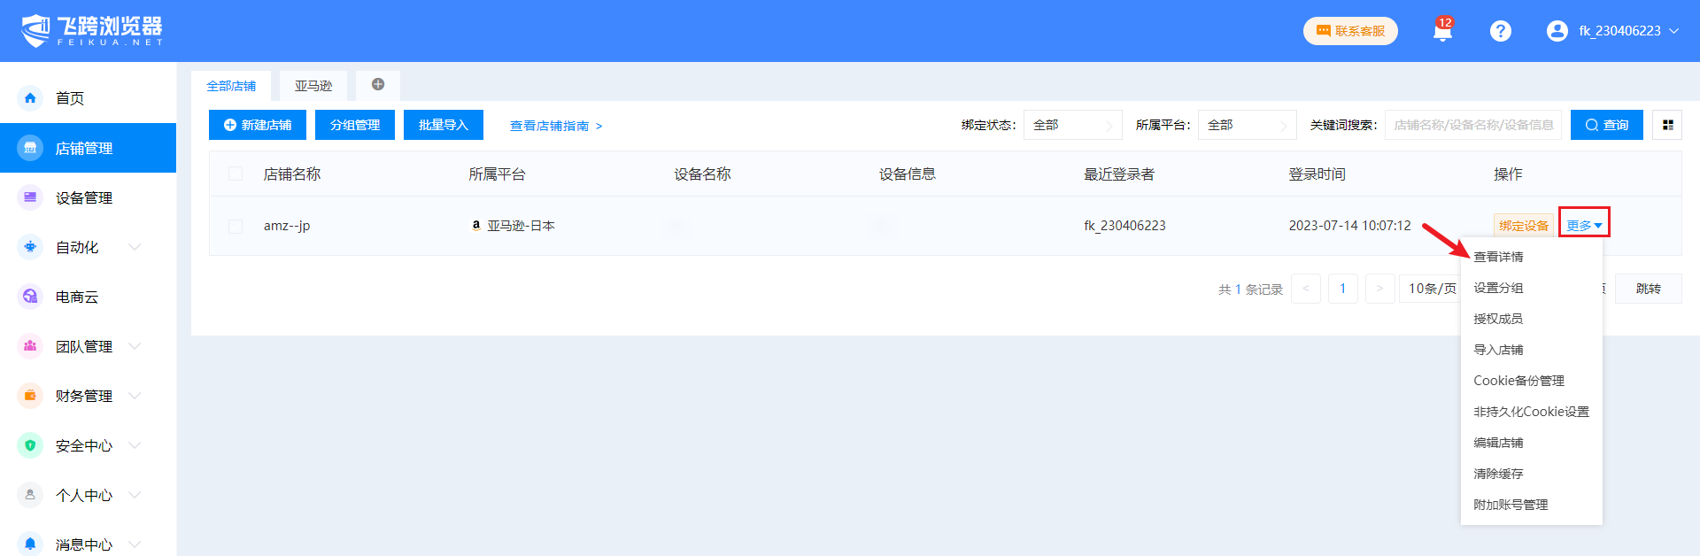Click the amz--jp store name
The height and width of the screenshot is (556, 1700).
click(x=287, y=226)
